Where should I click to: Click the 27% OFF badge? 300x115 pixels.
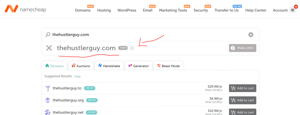pos(91,112)
